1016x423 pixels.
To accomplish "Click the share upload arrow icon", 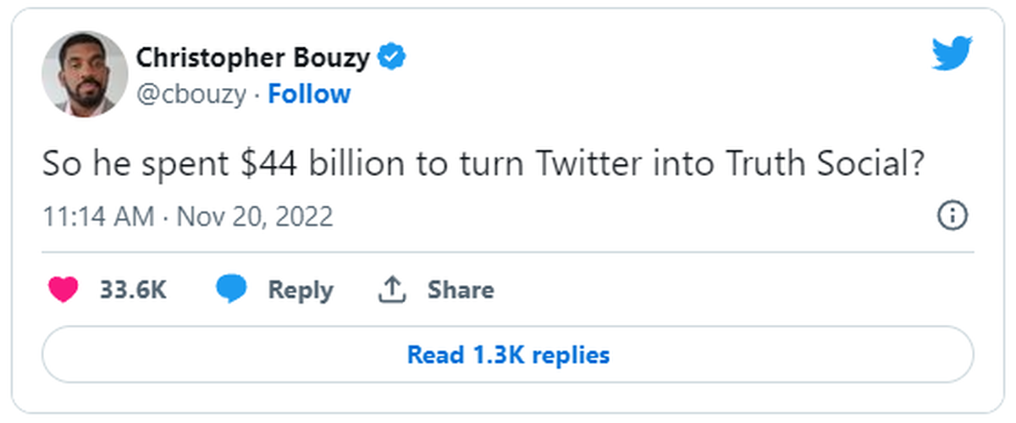I will (x=392, y=290).
